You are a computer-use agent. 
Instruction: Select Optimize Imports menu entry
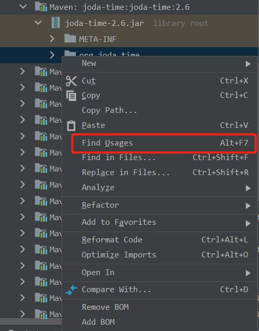(x=160, y=255)
